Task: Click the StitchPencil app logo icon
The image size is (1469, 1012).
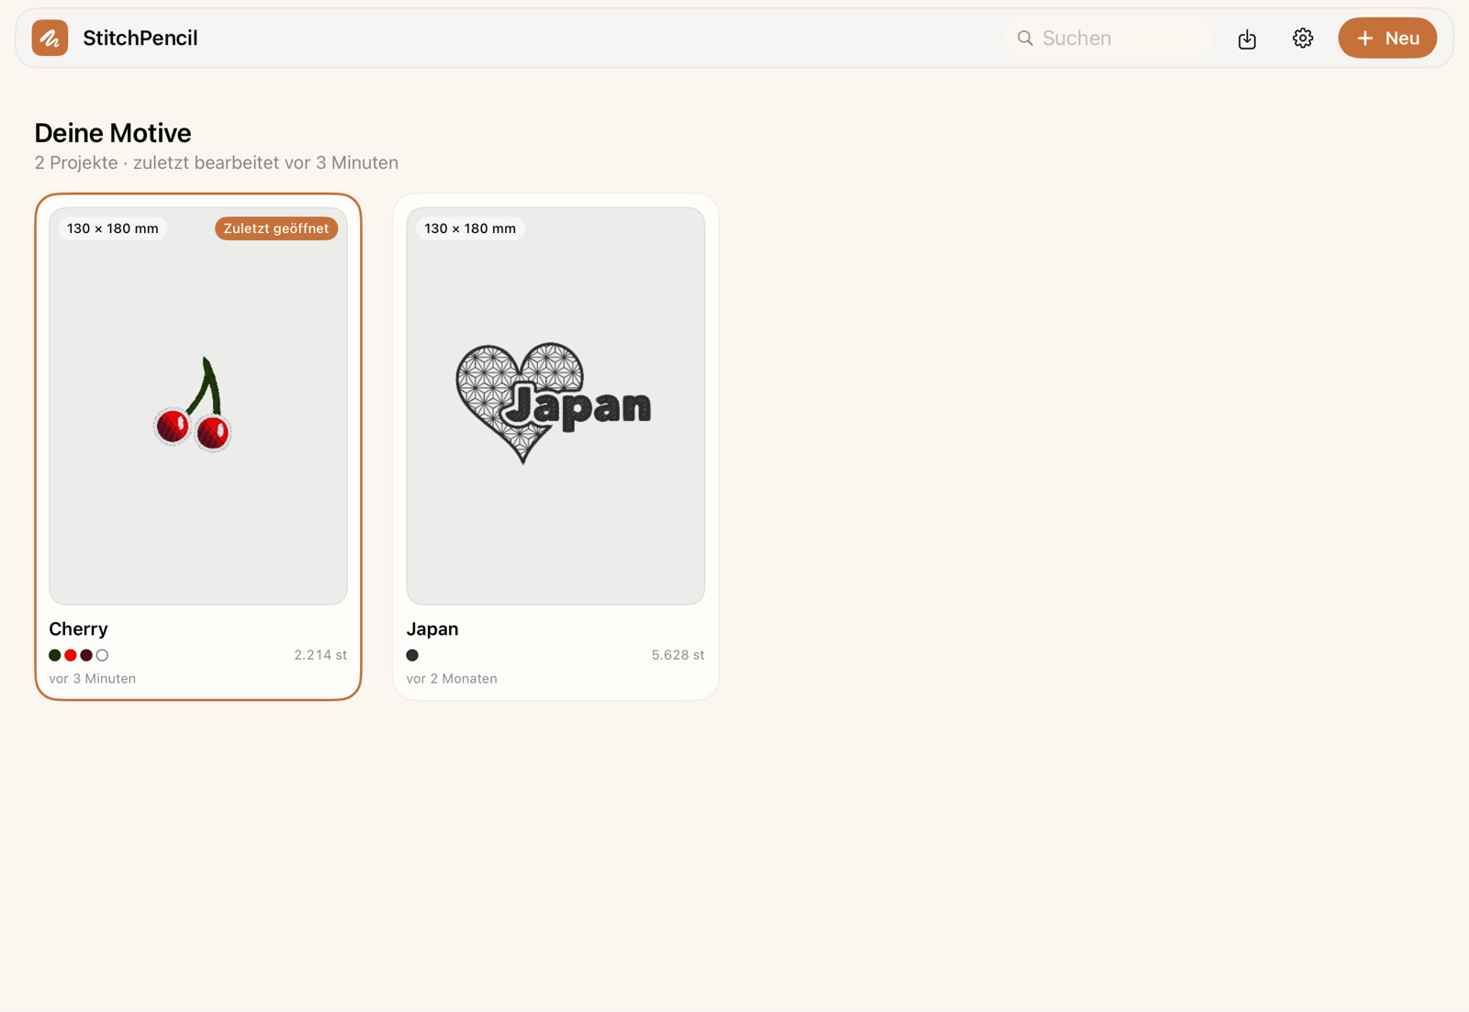Action: tap(50, 38)
